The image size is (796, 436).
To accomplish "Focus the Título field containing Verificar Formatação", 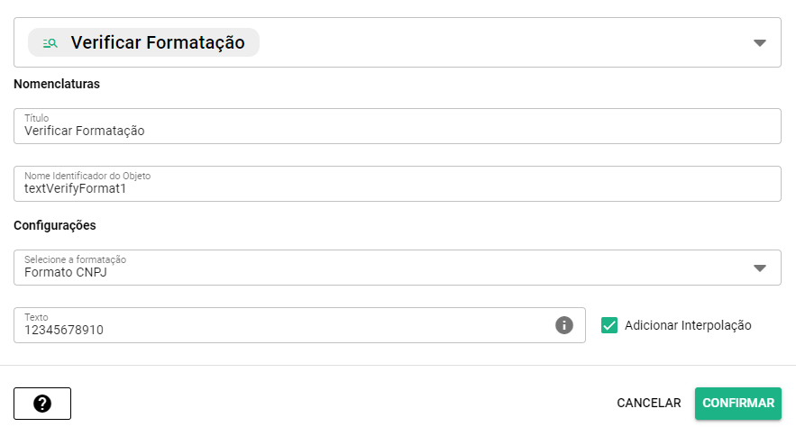I will tap(397, 130).
